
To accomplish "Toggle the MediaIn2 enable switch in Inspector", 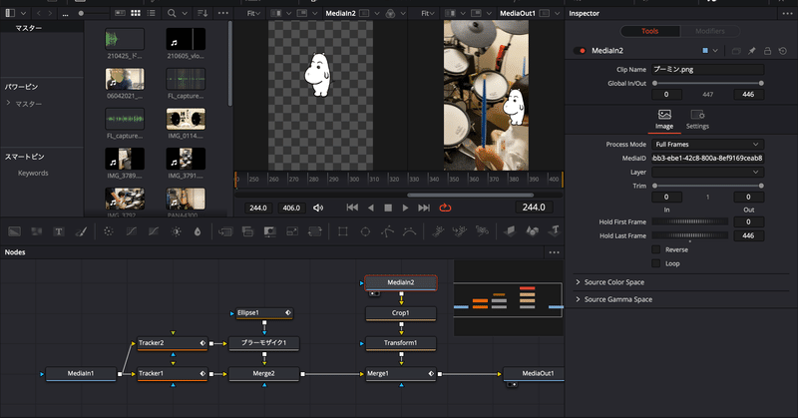I will pyautogui.click(x=580, y=51).
